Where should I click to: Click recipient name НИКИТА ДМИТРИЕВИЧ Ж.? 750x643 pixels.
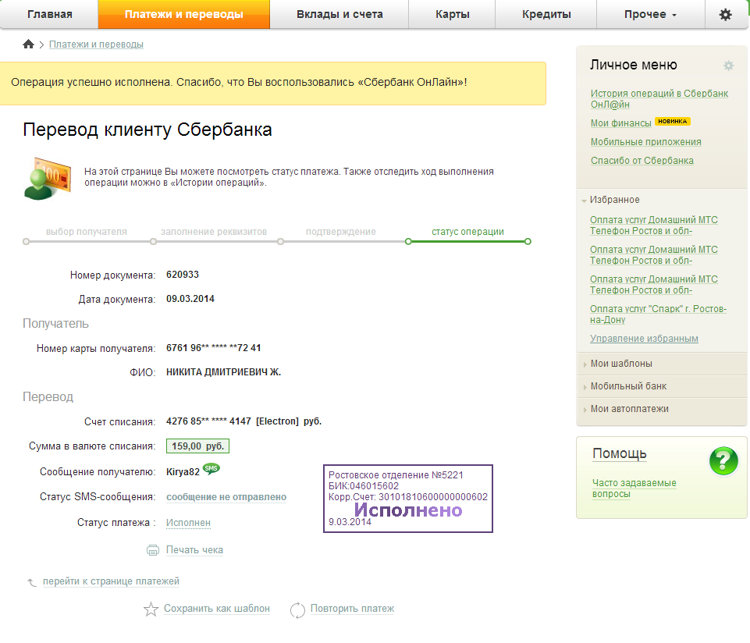click(x=223, y=372)
